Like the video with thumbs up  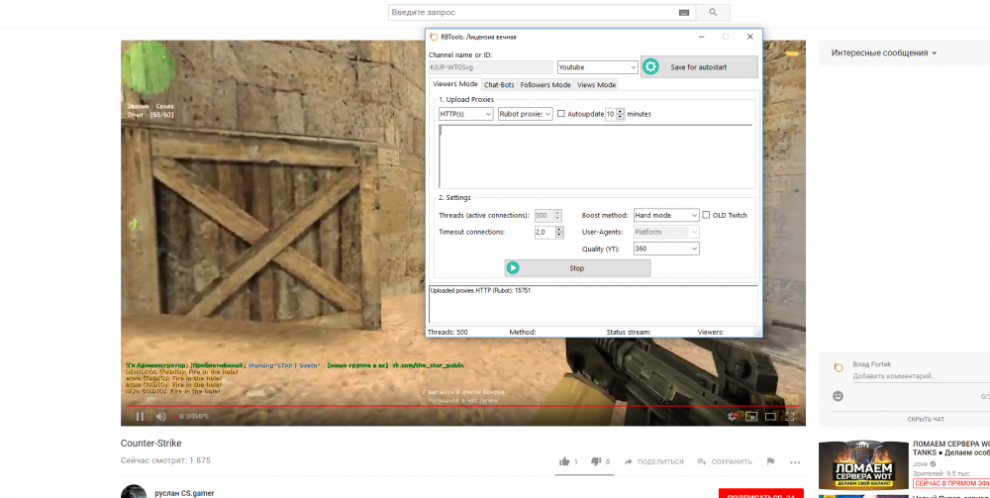point(564,461)
